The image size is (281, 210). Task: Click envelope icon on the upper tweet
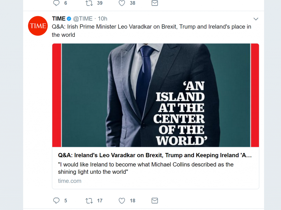click(155, 3)
